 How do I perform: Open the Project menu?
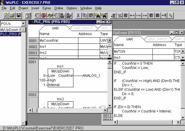pos(23,8)
